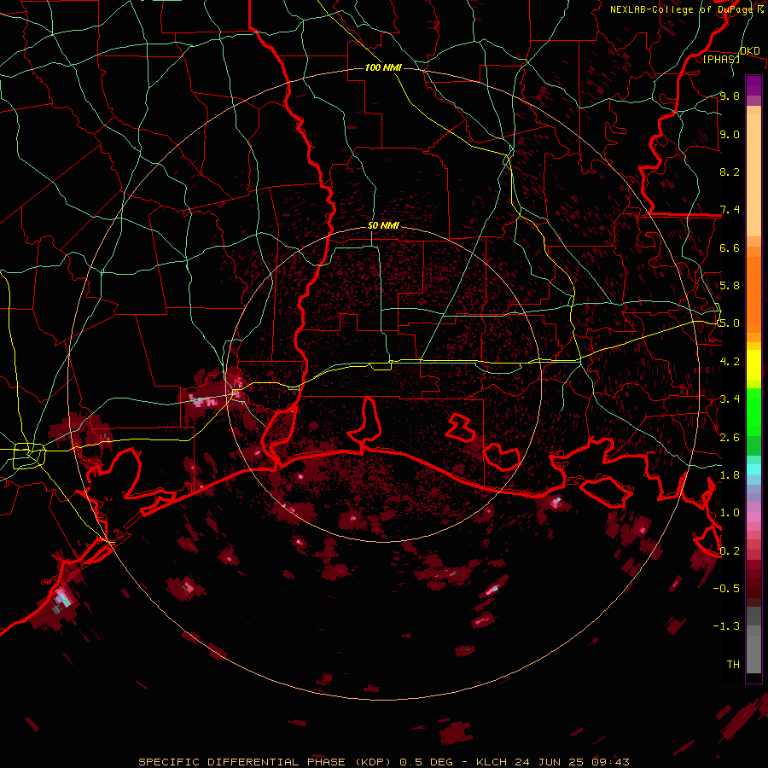Click the "50 NMI" range ring label

point(383,226)
